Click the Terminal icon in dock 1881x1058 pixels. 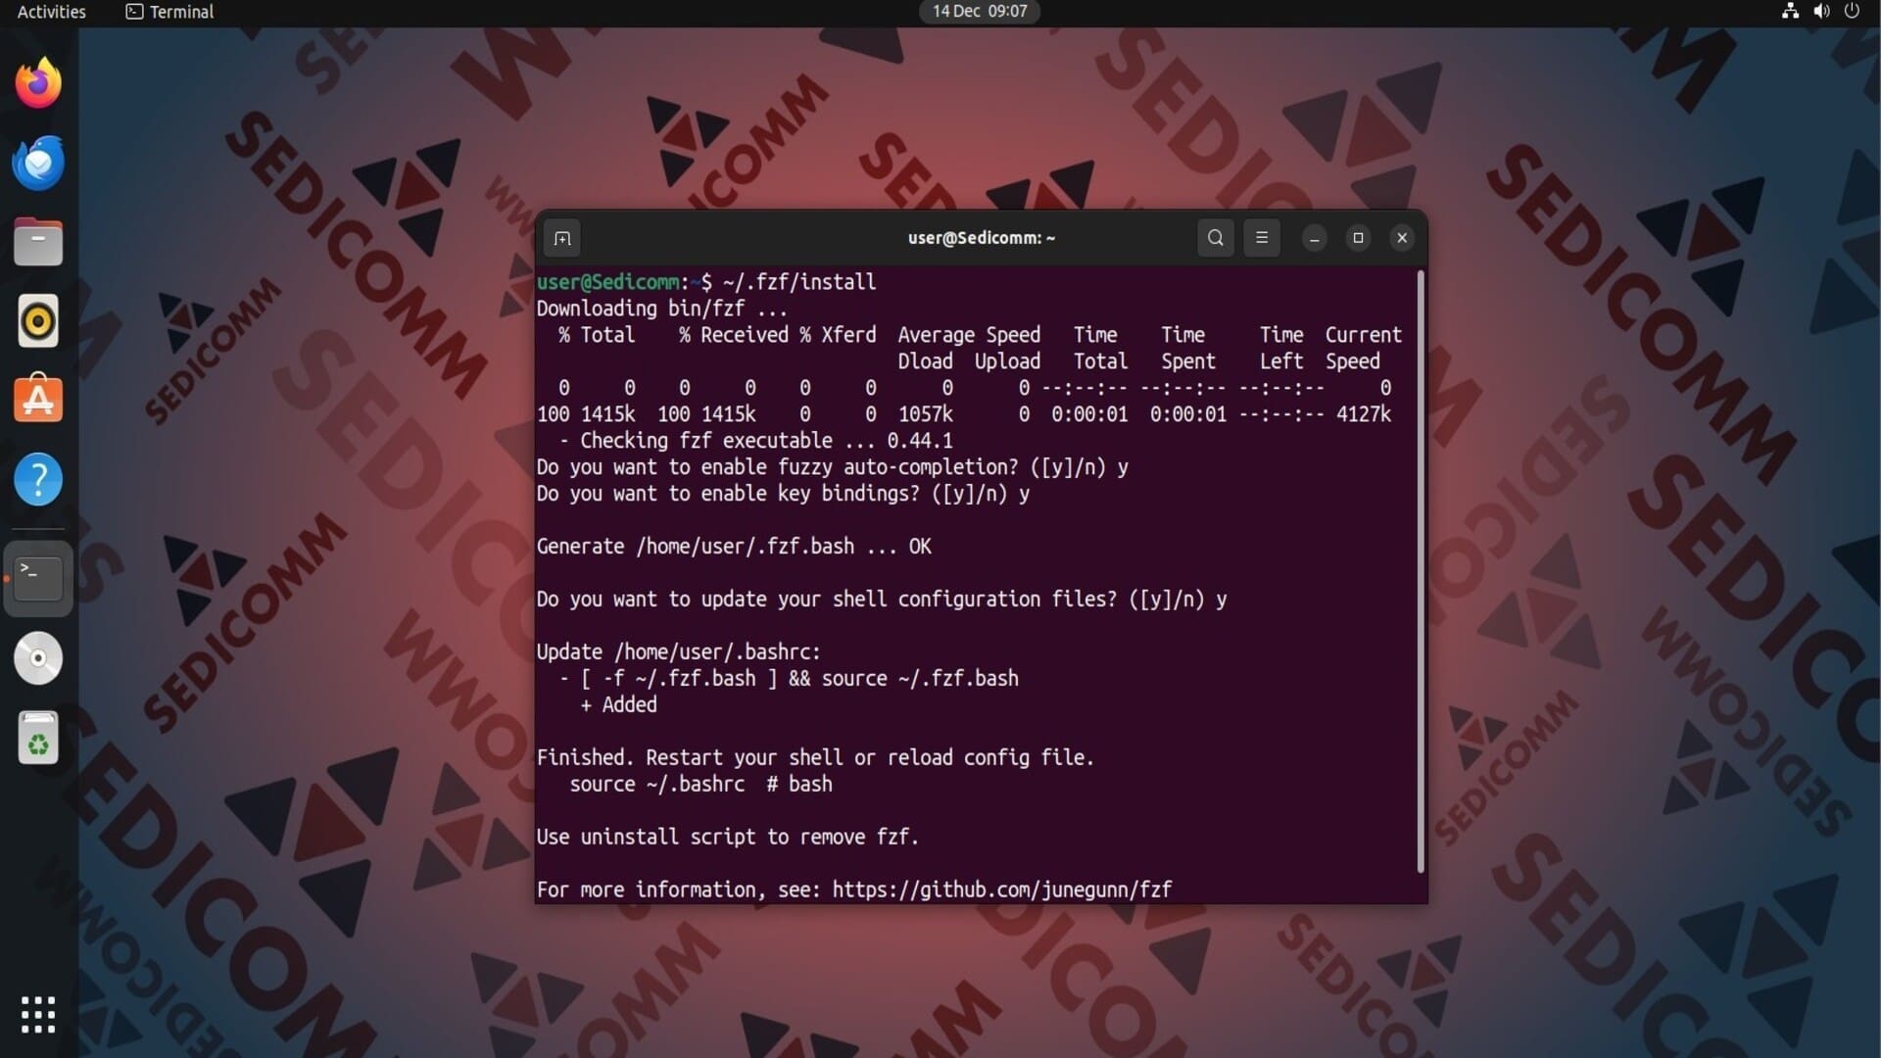click(38, 578)
